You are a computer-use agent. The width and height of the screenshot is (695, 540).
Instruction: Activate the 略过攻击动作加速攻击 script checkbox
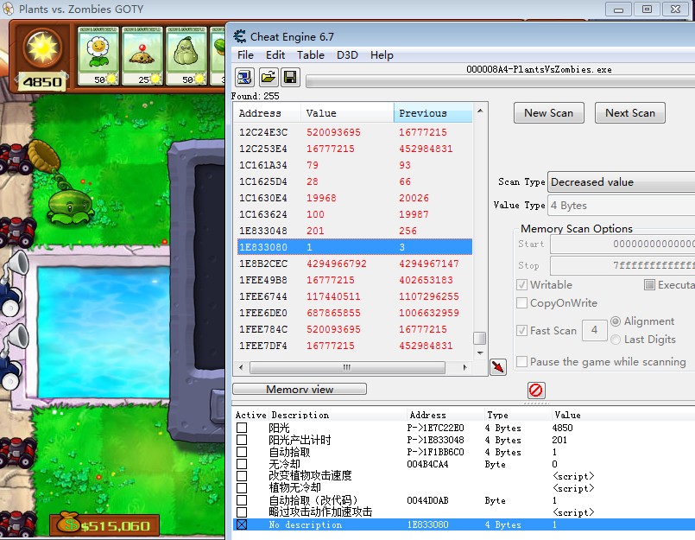click(242, 512)
